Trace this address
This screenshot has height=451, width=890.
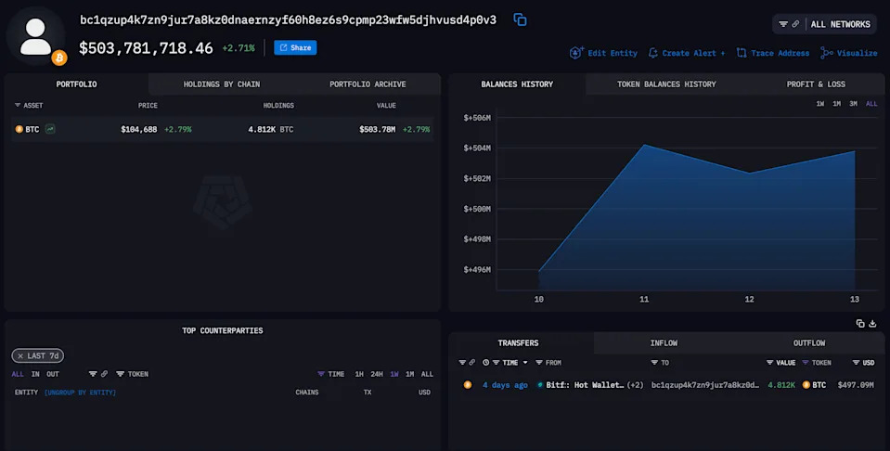[772, 53]
